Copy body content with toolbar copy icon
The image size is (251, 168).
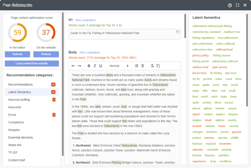158,66
